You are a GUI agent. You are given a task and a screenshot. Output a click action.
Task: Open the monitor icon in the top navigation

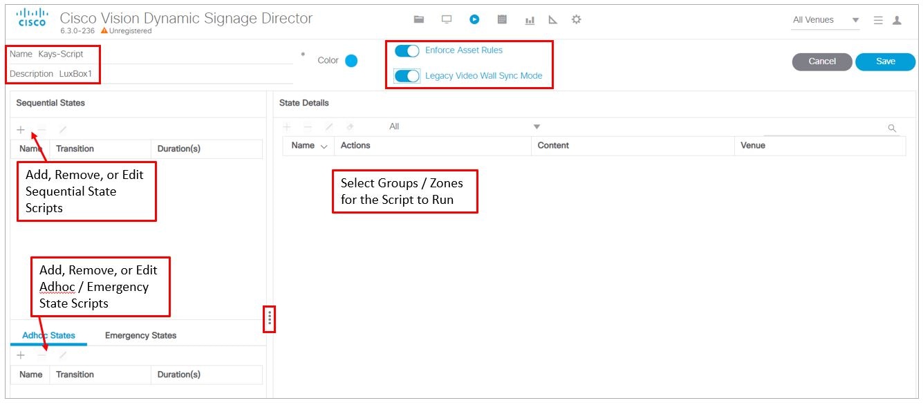(x=447, y=19)
